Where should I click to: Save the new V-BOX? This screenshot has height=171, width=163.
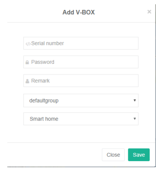coord(139,155)
